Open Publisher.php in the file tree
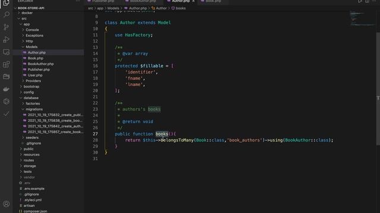The image size is (380, 213). (x=39, y=70)
